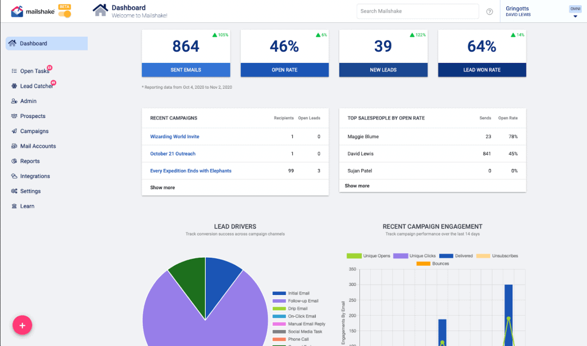The height and width of the screenshot is (346, 587).
Task: Click the Lead Catcher sidebar icon
Action: pos(14,86)
